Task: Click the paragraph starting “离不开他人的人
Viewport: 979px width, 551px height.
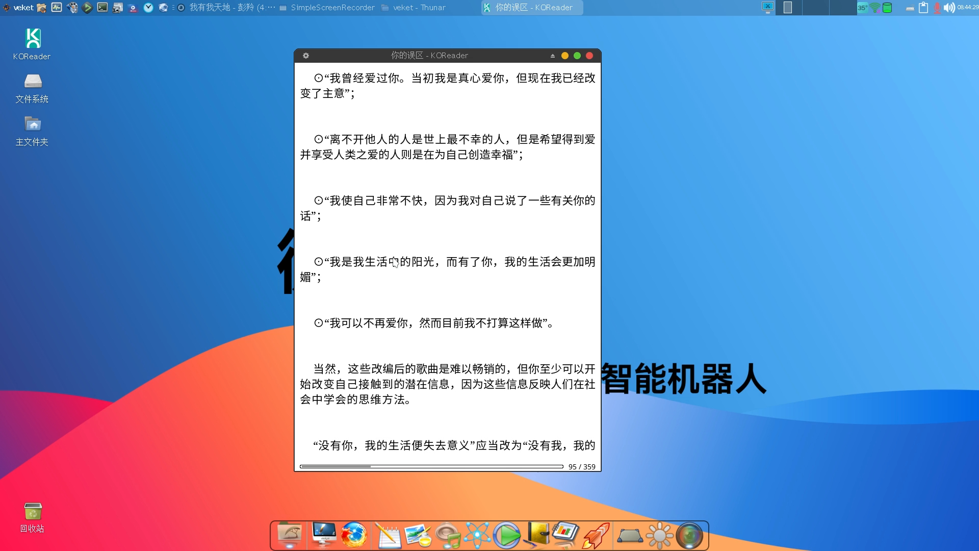Action: click(x=448, y=147)
